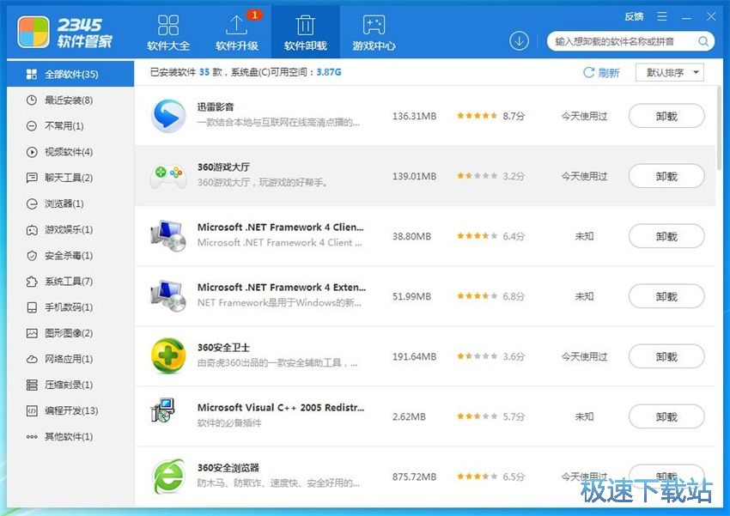Click the Visual C++ 2005 Redistributable icon
Screen dimensions: 730x516
[x=163, y=411]
